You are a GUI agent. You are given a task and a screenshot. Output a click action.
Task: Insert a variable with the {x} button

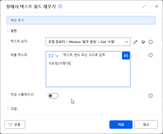pyautogui.click(x=126, y=56)
